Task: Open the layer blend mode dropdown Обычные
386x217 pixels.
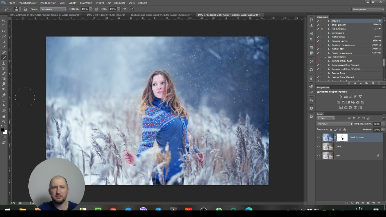Action: coord(334,124)
